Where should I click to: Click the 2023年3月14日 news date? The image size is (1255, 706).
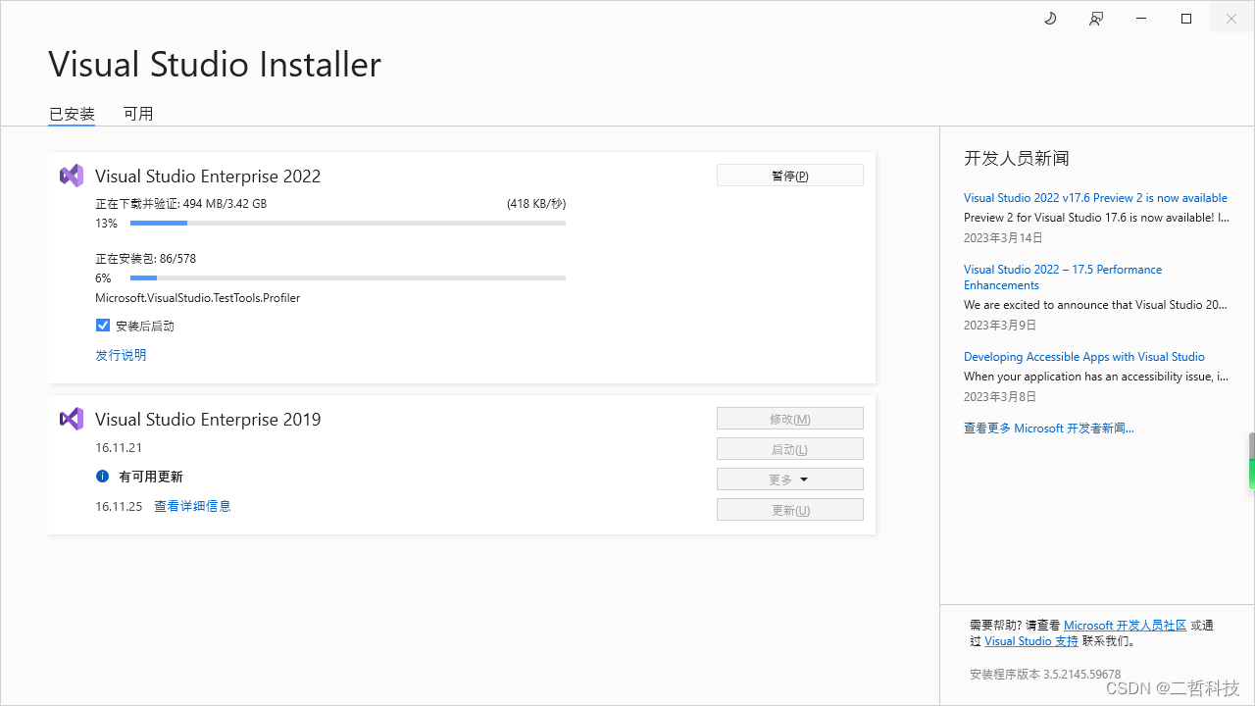tap(1003, 238)
